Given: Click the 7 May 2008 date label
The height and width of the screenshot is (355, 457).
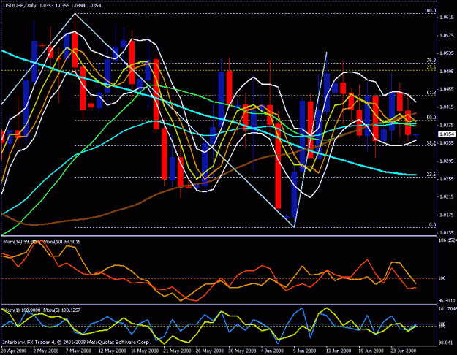Looking at the screenshot, I should tap(78, 351).
